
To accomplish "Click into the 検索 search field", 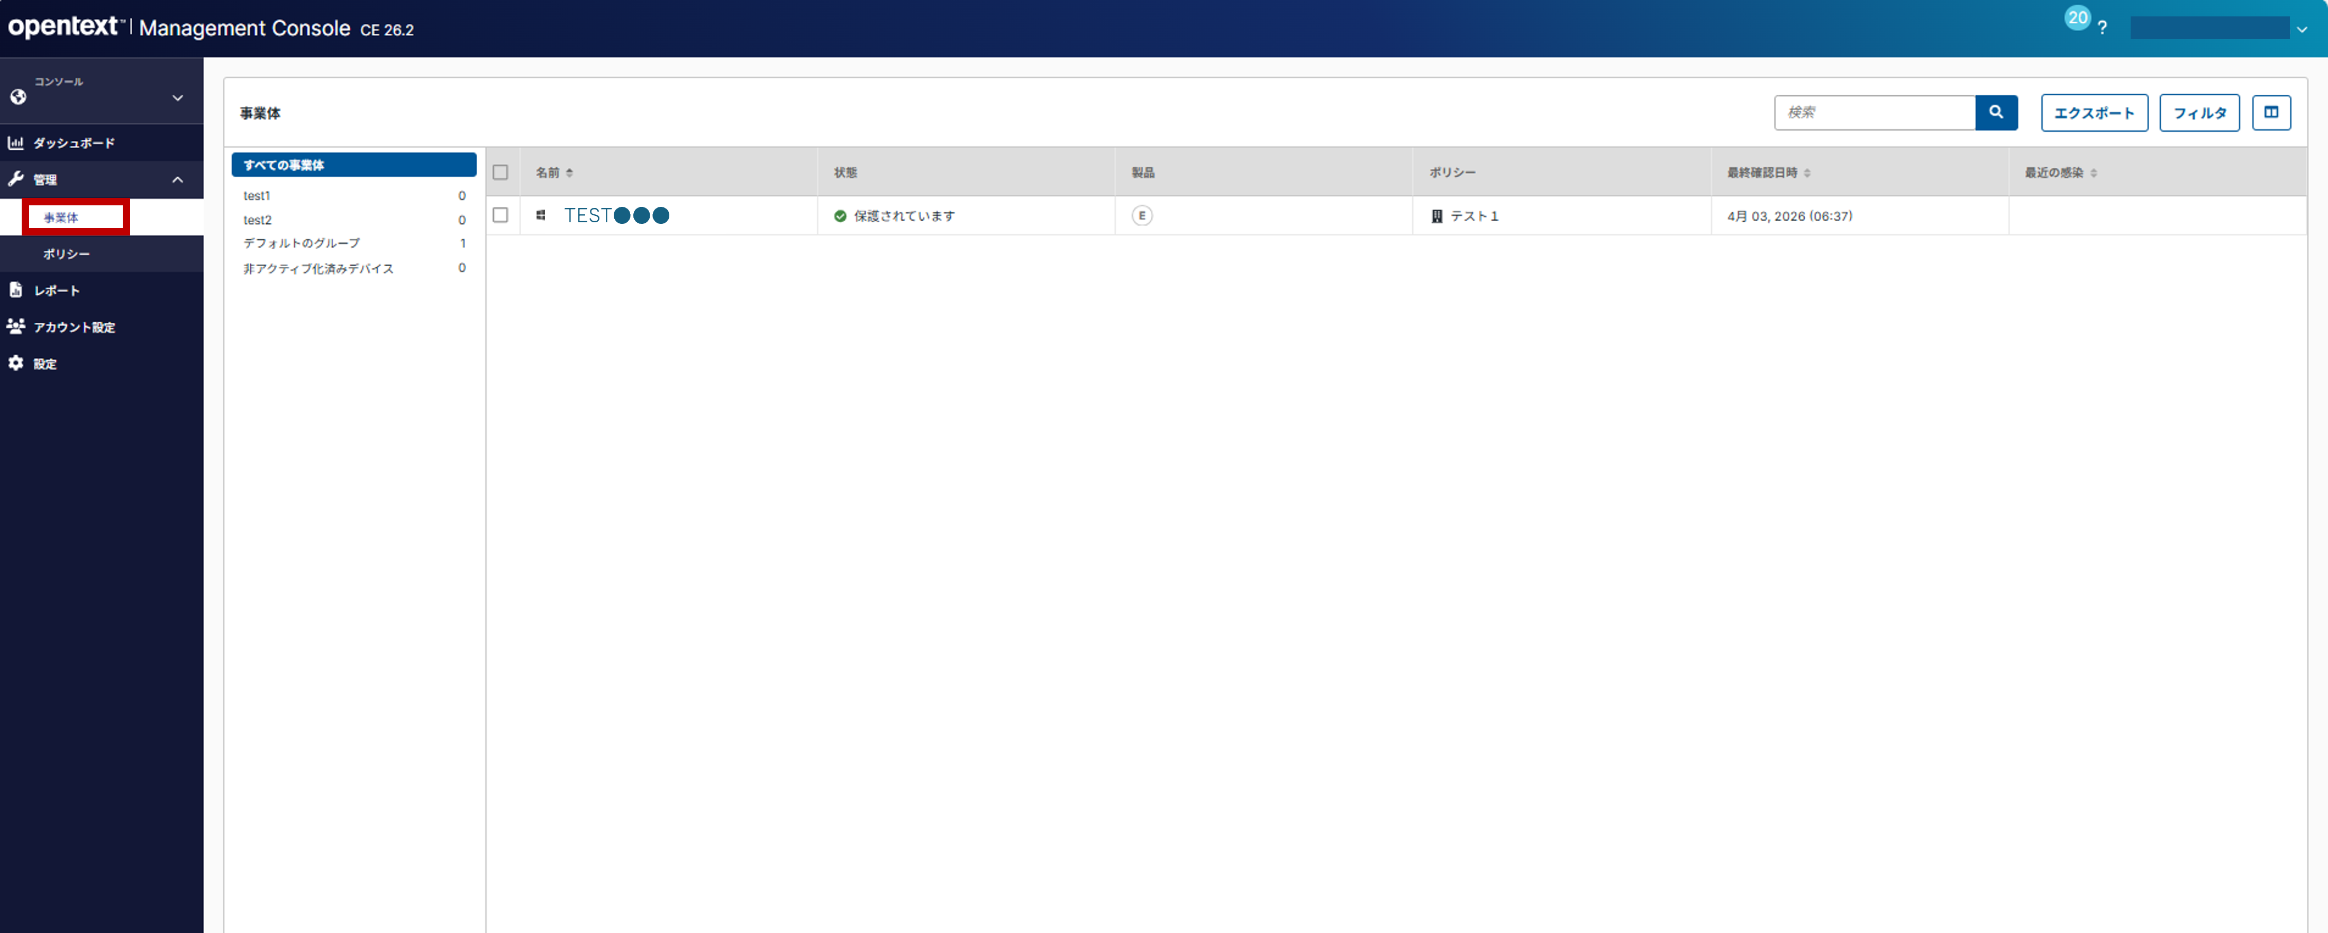I will pyautogui.click(x=1874, y=112).
